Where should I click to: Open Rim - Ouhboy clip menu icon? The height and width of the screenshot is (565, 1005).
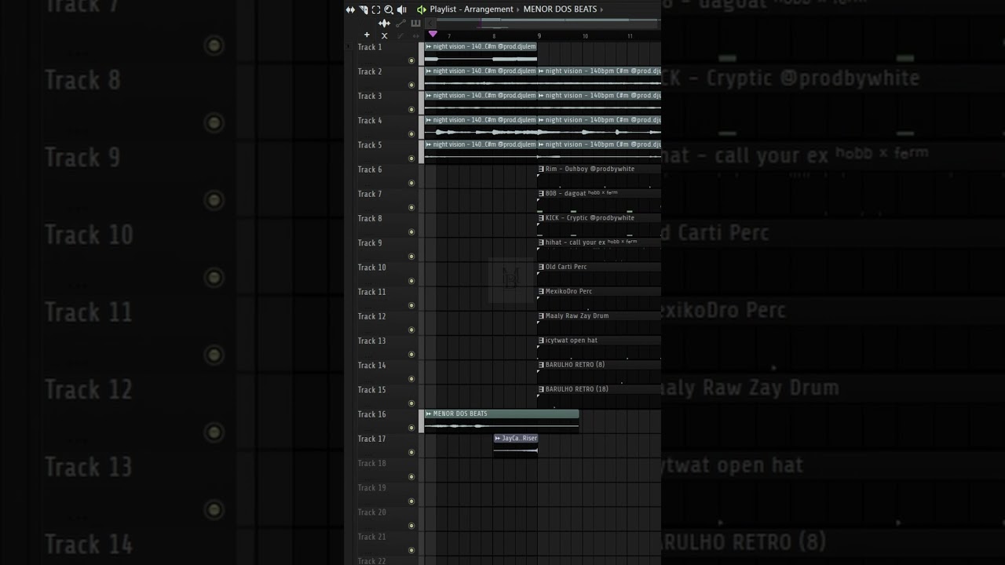[541, 169]
